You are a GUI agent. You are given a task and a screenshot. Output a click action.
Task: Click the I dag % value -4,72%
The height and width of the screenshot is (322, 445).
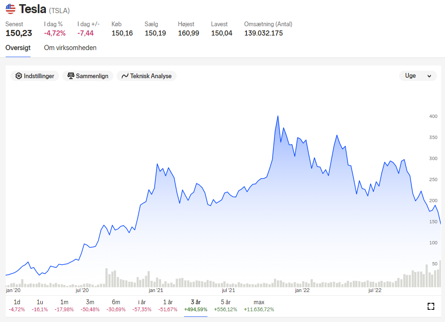coord(55,33)
